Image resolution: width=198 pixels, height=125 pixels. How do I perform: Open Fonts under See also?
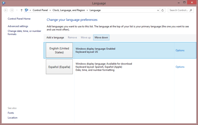coord(11,113)
